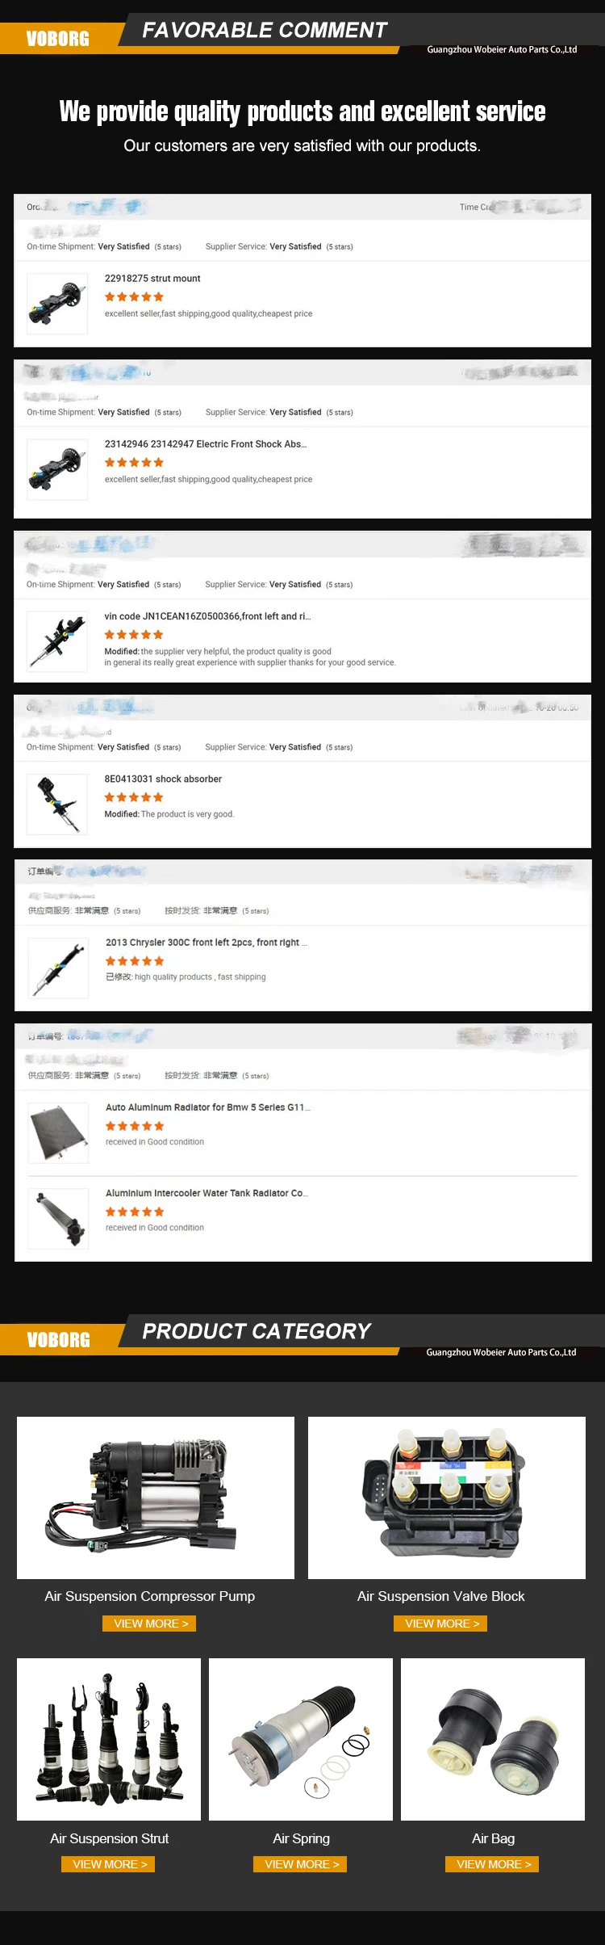Click the 2013 Chrysler 300C review title
Screen dimensions: 605x1945
click(x=207, y=943)
